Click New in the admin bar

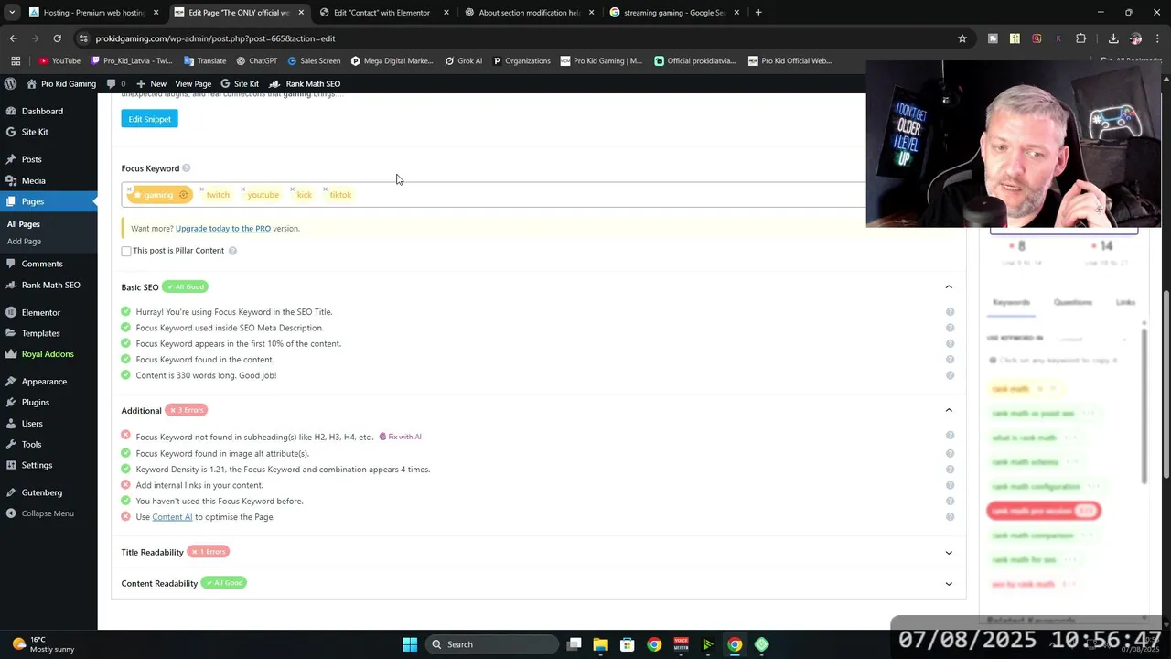pyautogui.click(x=151, y=83)
